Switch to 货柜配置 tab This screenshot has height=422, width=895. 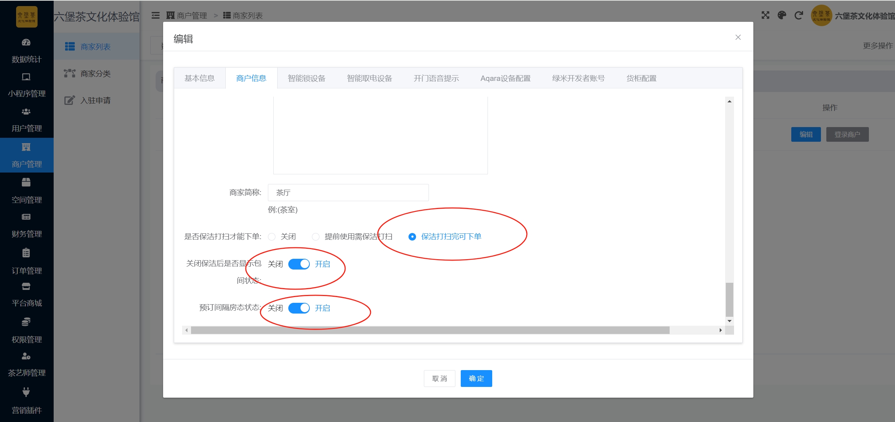pyautogui.click(x=641, y=78)
